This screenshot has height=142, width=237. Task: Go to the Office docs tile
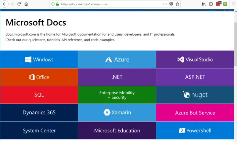click(39, 77)
